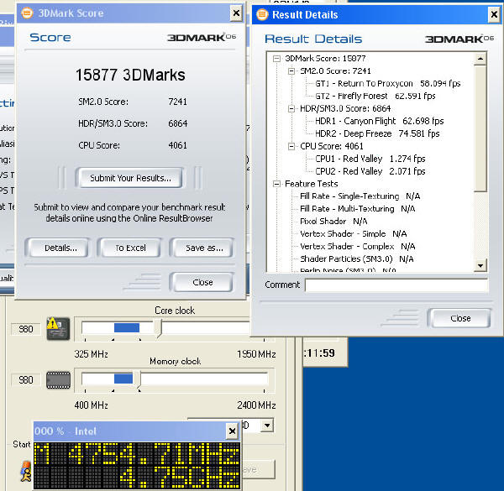This screenshot has height=491, width=504.
Task: Select GT2 - Firefly Forest row
Action: pyautogui.click(x=375, y=97)
